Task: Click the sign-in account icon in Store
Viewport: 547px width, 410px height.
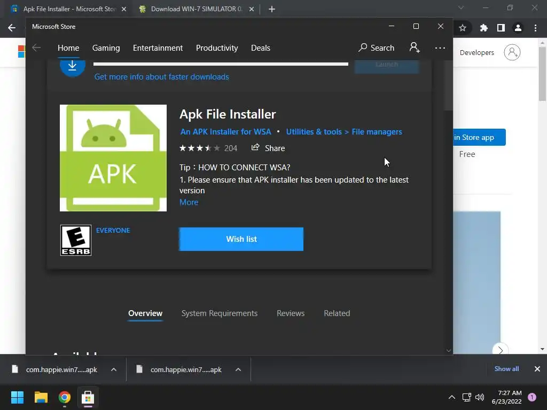Action: 415,48
